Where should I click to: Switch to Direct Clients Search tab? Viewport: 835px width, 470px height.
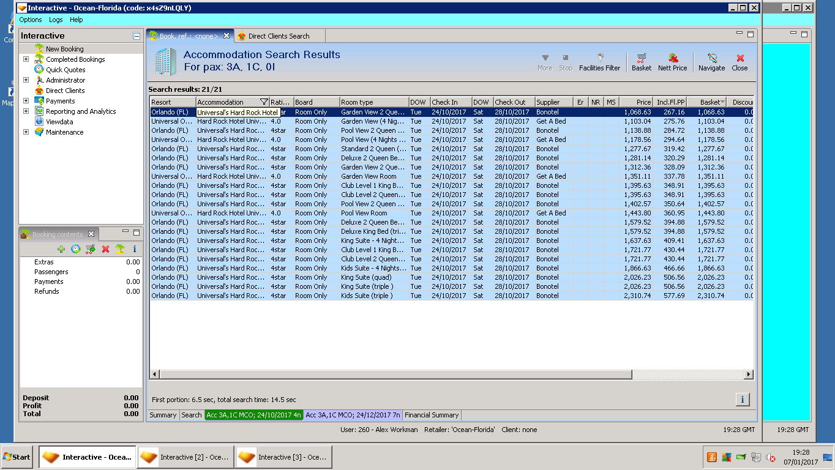coord(279,36)
